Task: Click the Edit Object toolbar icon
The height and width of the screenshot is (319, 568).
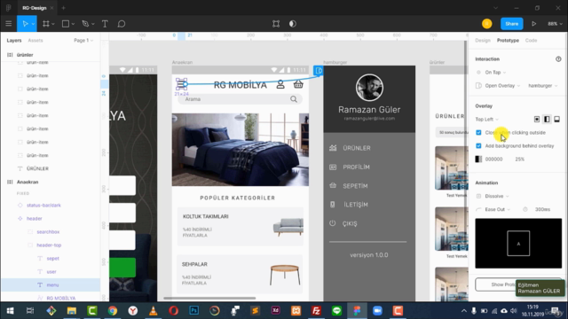Action: [x=276, y=24]
